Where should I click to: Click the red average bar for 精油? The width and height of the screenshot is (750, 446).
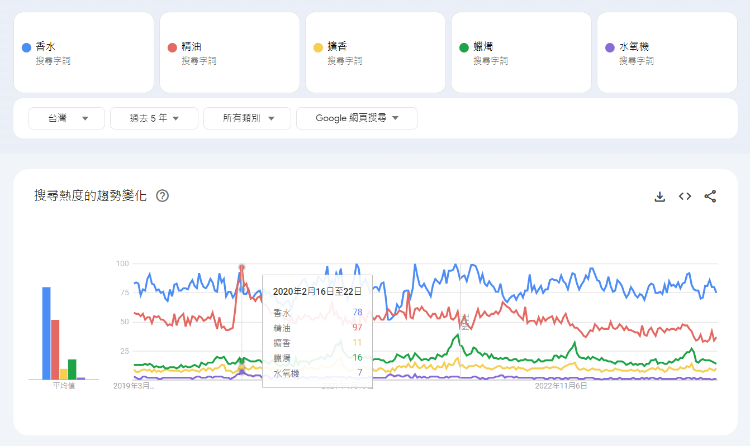55,349
